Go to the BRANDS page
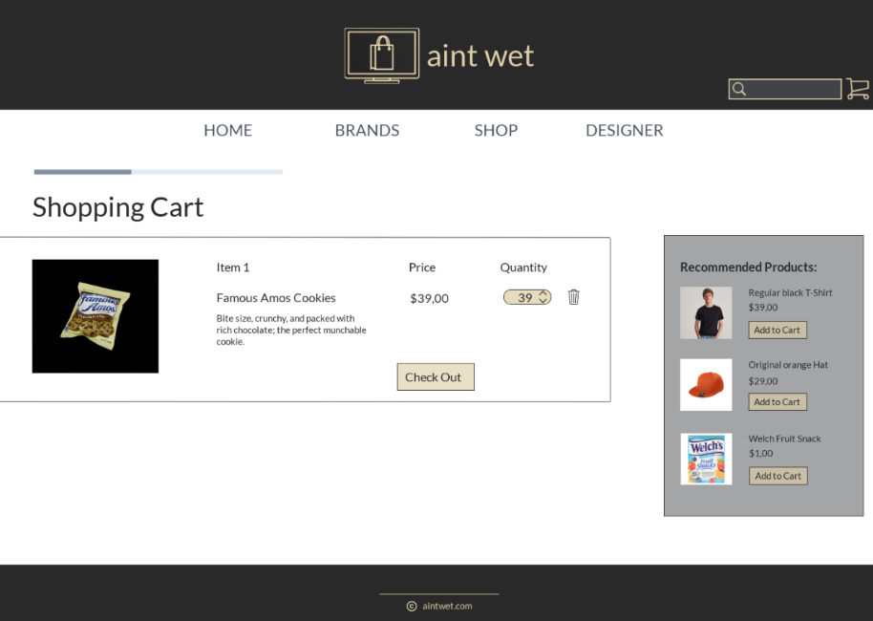The height and width of the screenshot is (621, 873). coord(367,130)
